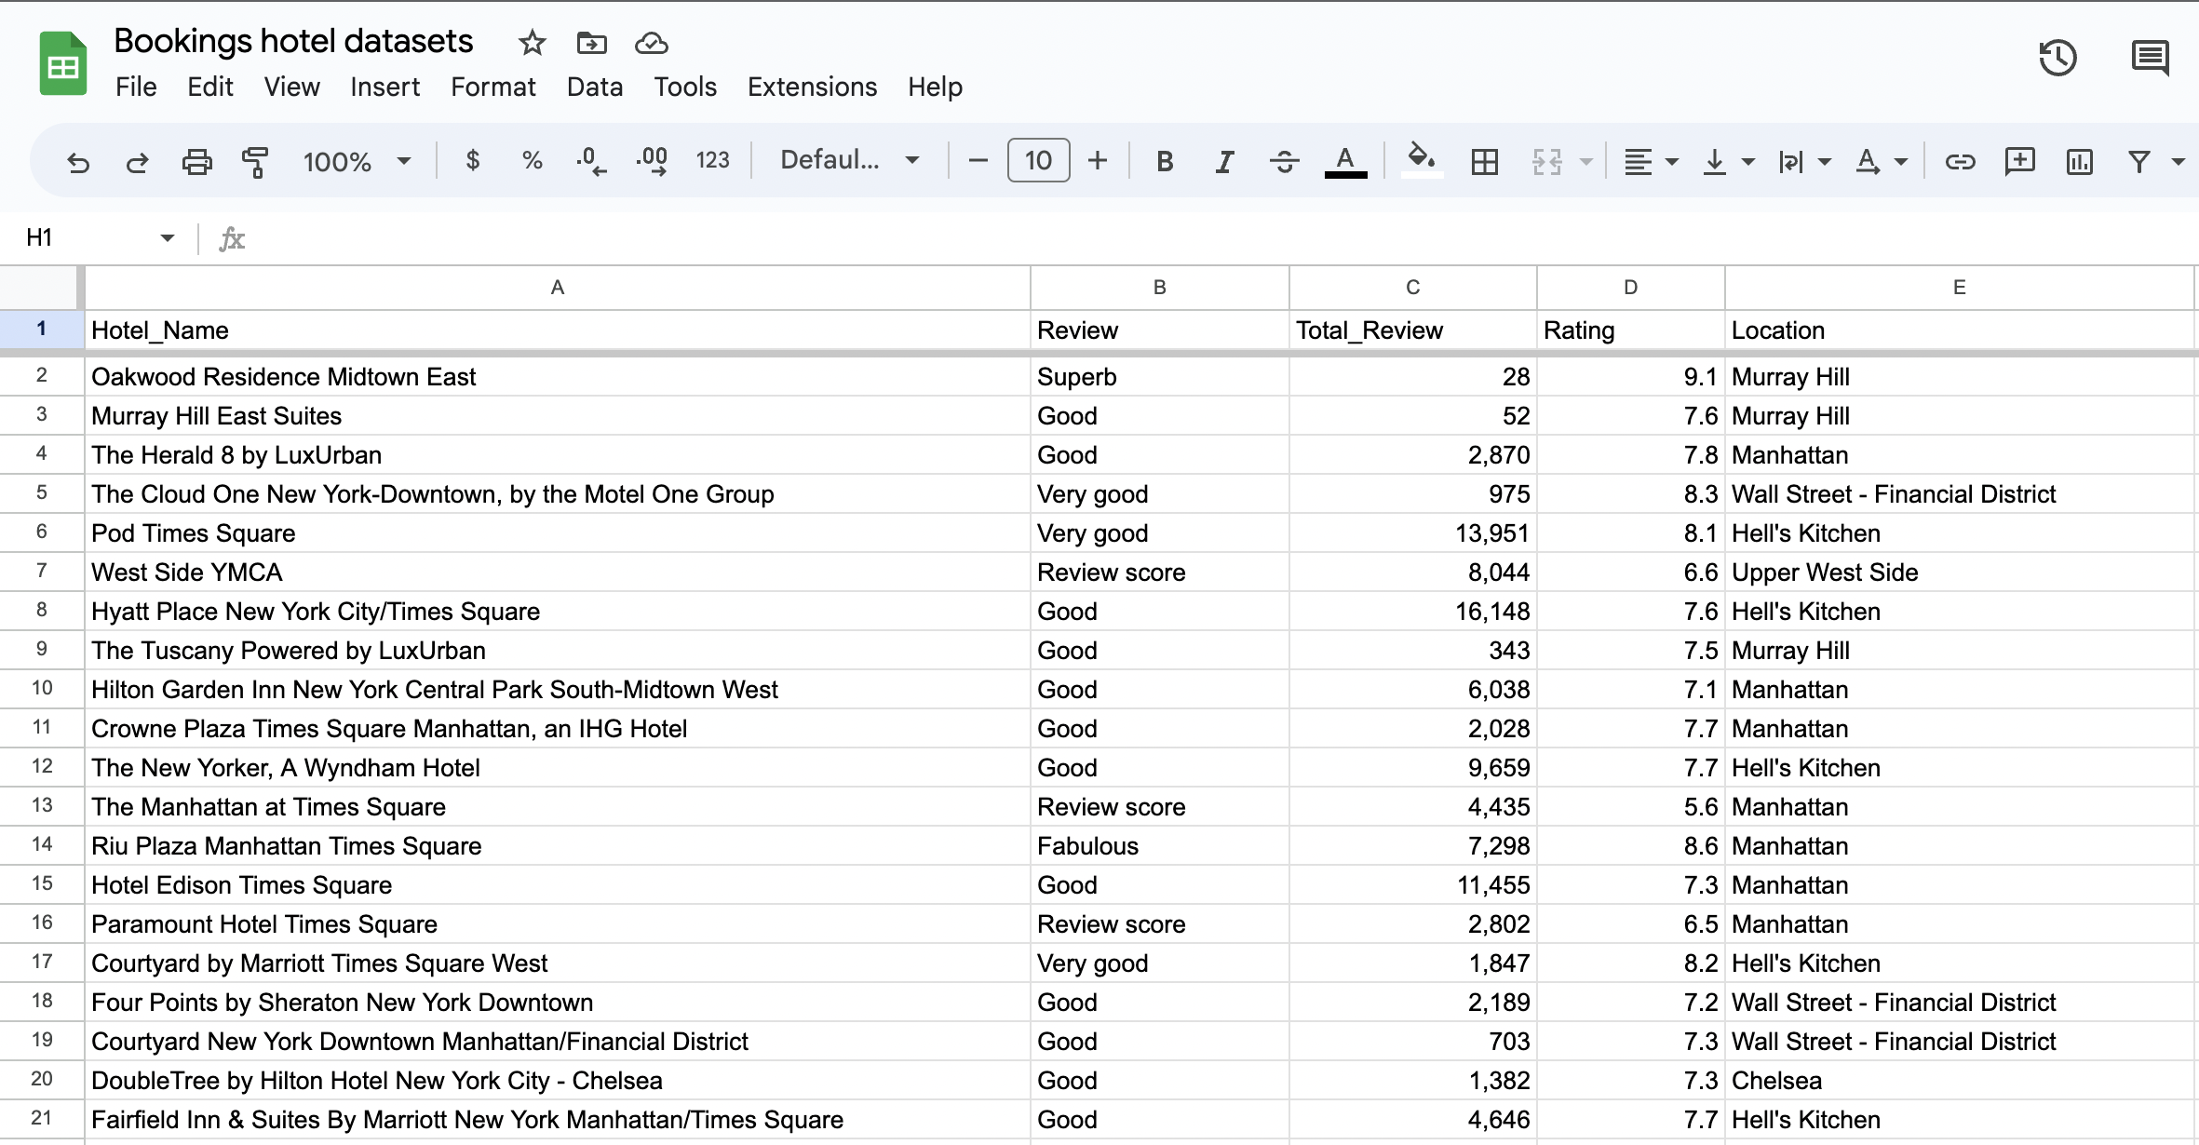Open the horizontal align dropdown arrow
Screen dimensions: 2199x1145
coord(1672,161)
